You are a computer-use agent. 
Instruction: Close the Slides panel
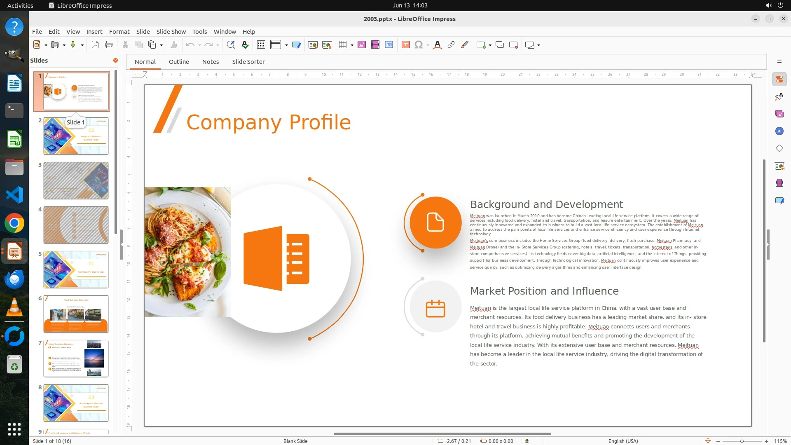pos(115,60)
